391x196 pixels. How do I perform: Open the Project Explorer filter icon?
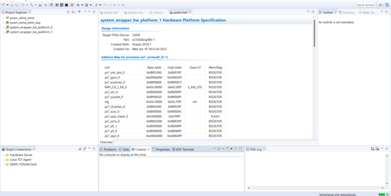pos(79,12)
